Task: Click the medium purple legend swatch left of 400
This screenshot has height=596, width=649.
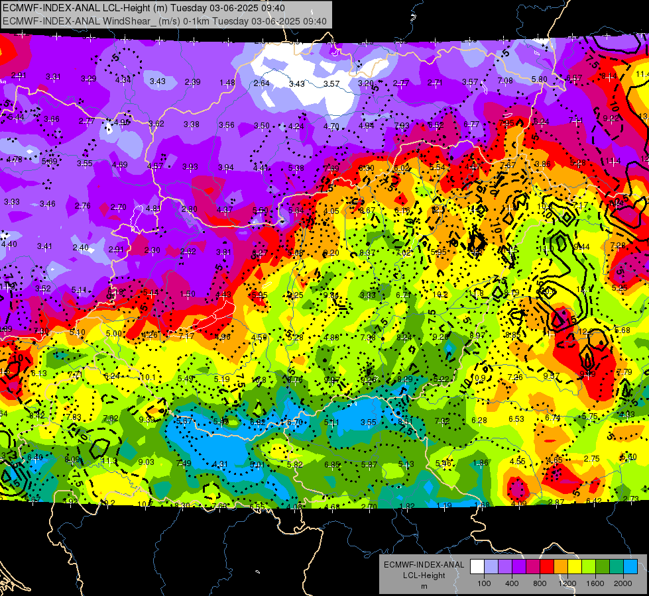Action: pyautogui.click(x=505, y=567)
